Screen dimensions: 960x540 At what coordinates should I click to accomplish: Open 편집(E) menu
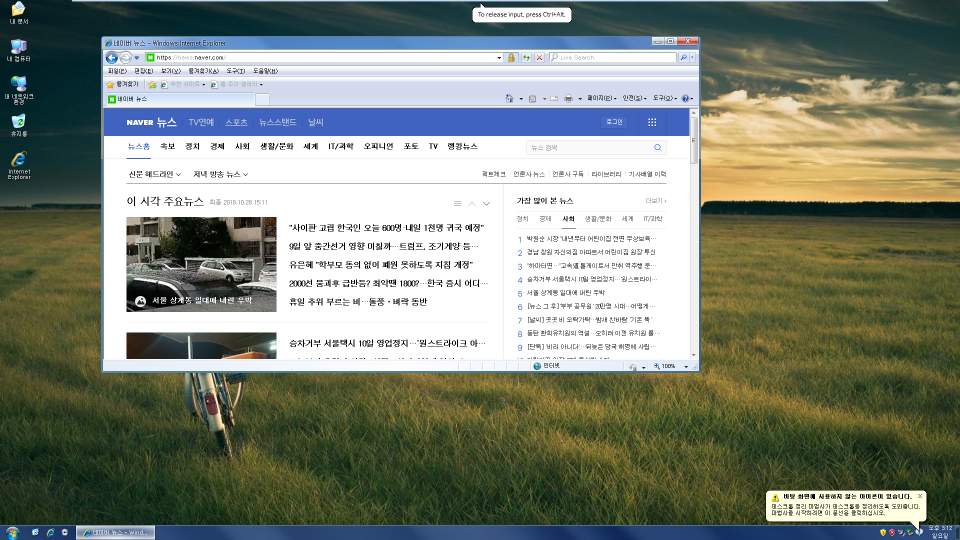tap(143, 71)
